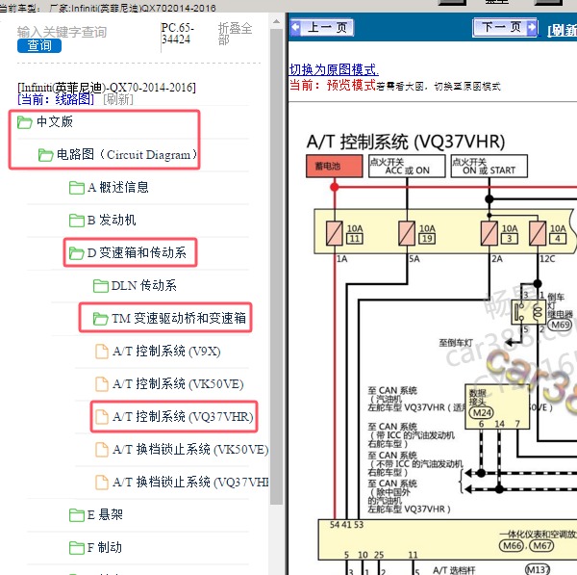Focus the 输入关键字查询 keyword search field
This screenshot has width=577, height=575.
click(62, 32)
